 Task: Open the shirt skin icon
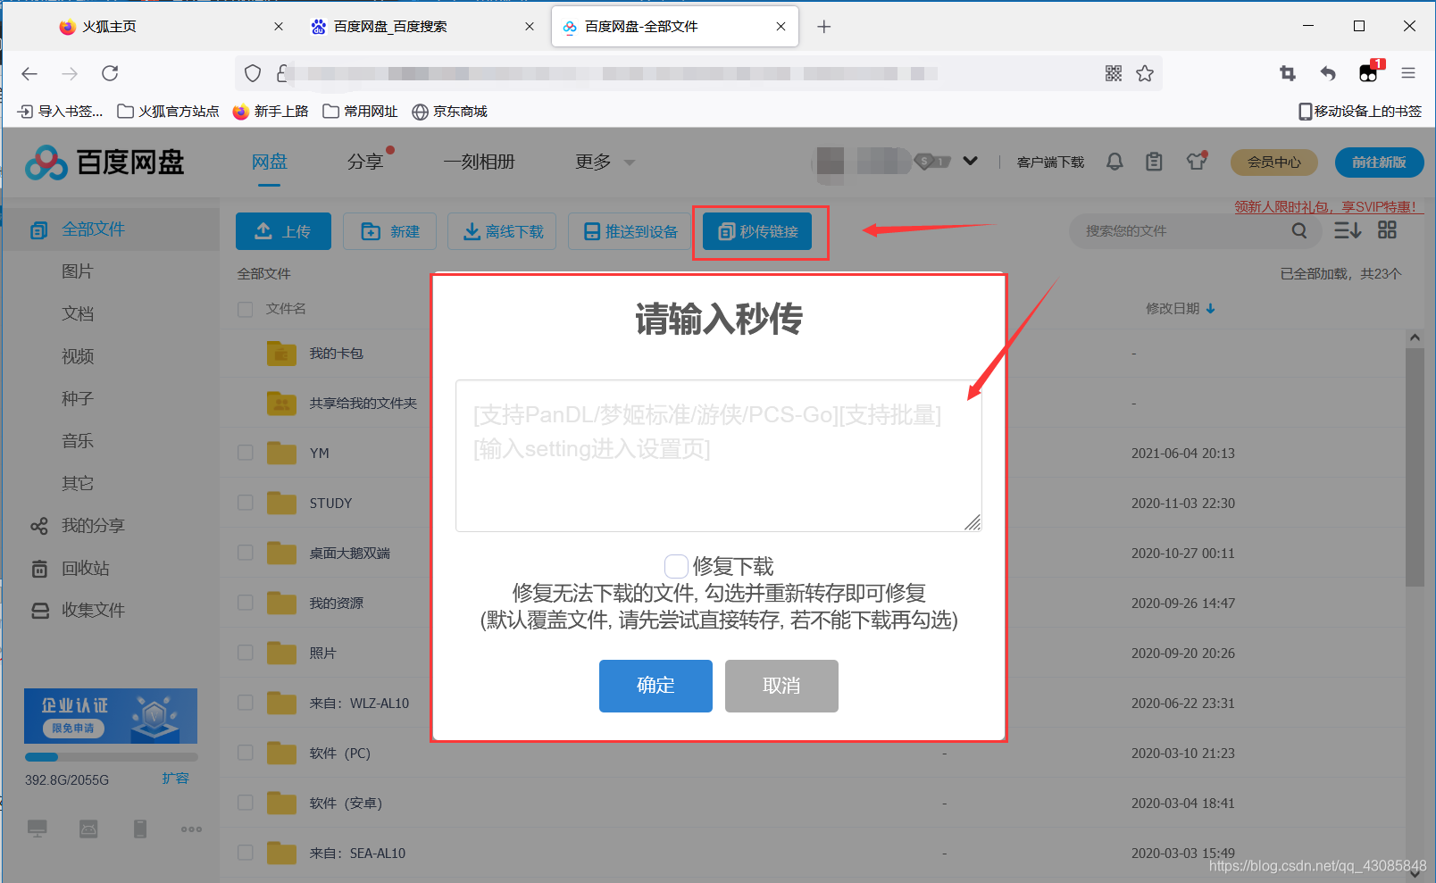(x=1196, y=162)
